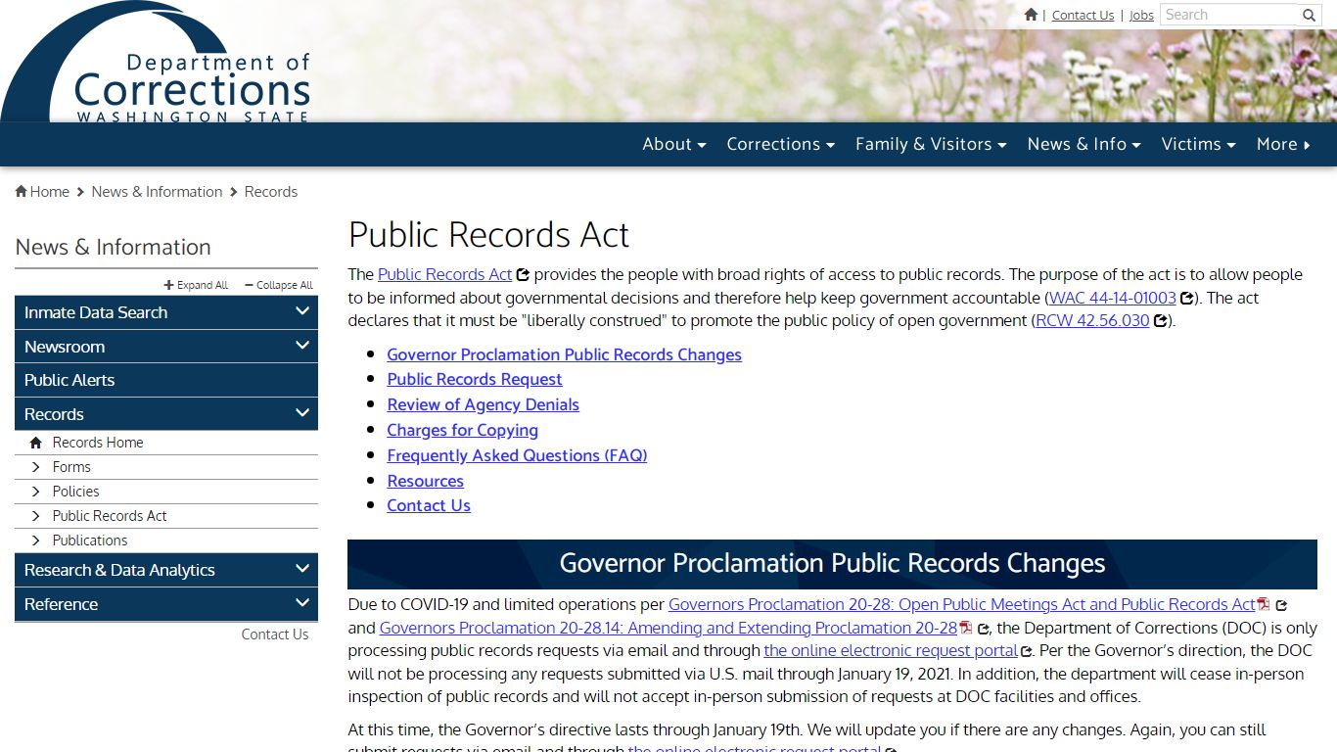This screenshot has height=752, width=1337.
Task: Open Contact Us link in top bar
Action: coord(1083,15)
